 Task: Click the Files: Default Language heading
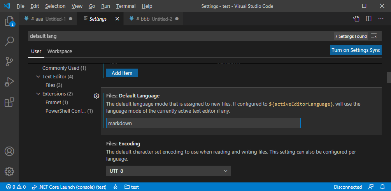coord(133,96)
